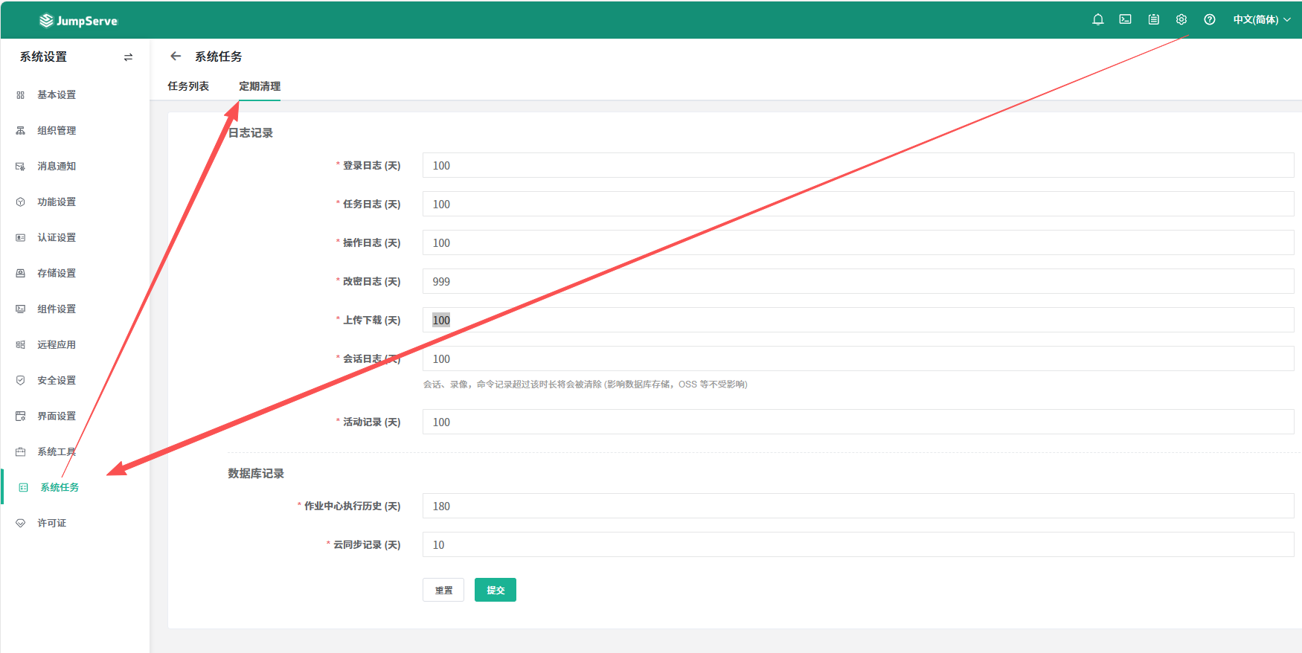
Task: Navigate to 认证设置 in sidebar
Action: pos(57,238)
